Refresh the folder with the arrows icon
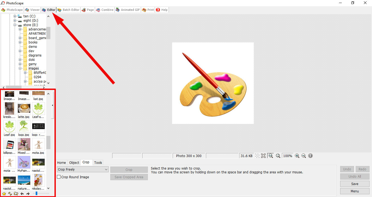The height and width of the screenshot is (197, 372). 10,194
